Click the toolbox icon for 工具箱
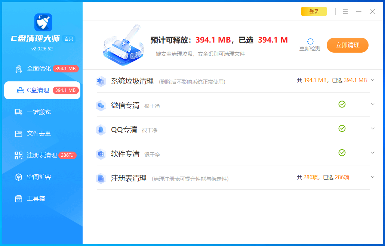This screenshot has width=385, height=246. (19, 199)
